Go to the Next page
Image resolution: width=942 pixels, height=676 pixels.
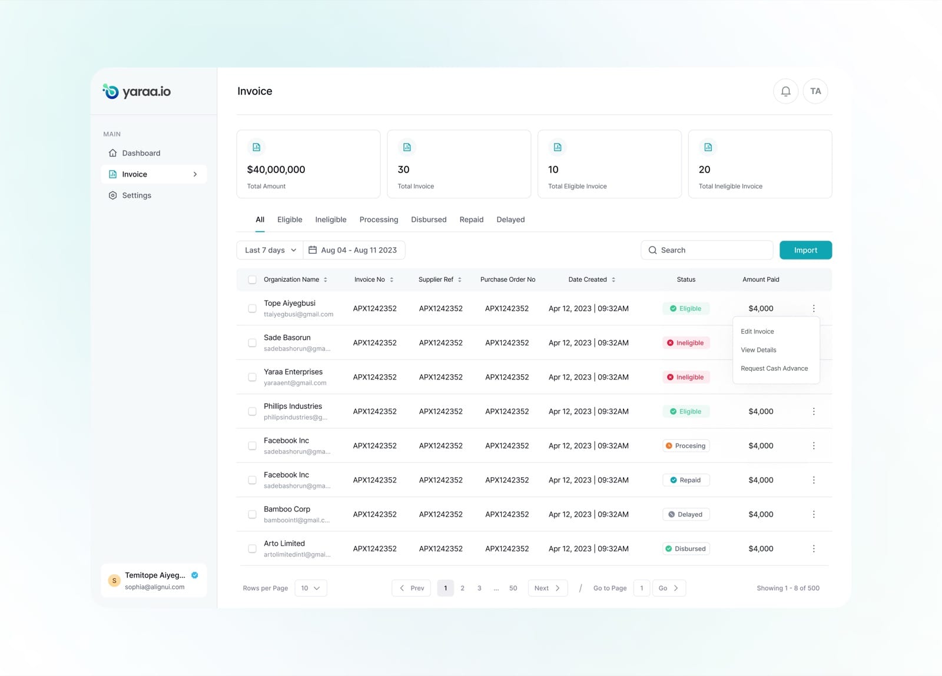point(548,588)
